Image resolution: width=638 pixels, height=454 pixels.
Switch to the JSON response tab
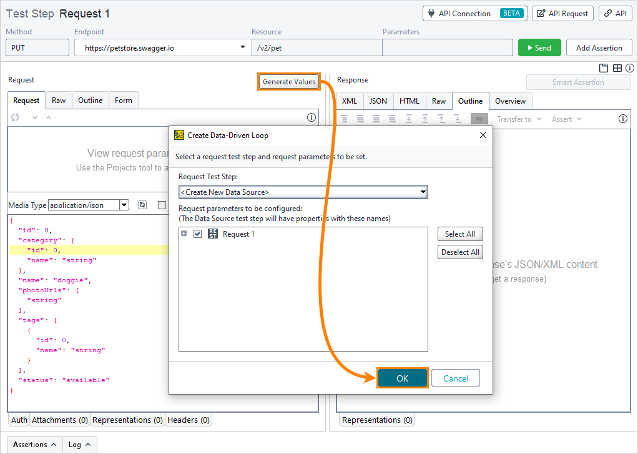tap(380, 101)
